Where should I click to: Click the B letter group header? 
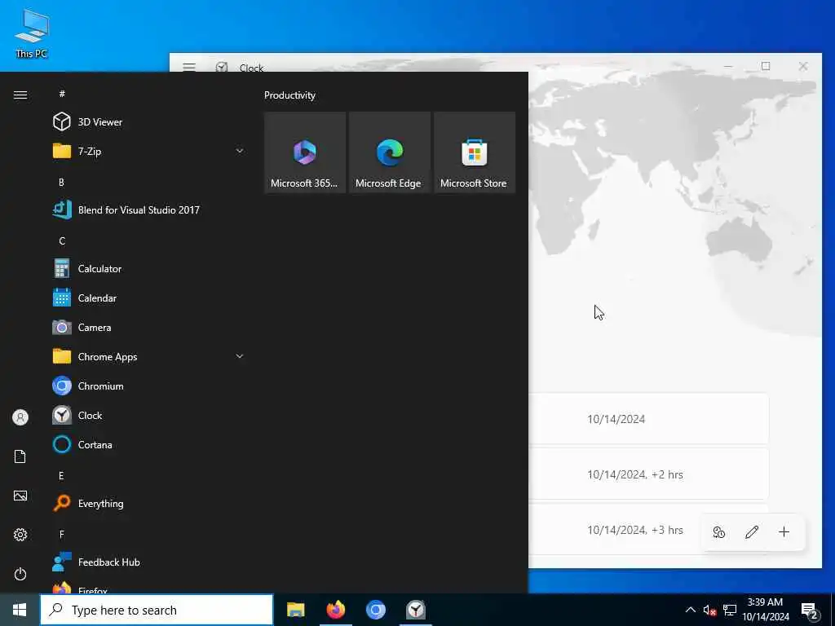[61, 182]
